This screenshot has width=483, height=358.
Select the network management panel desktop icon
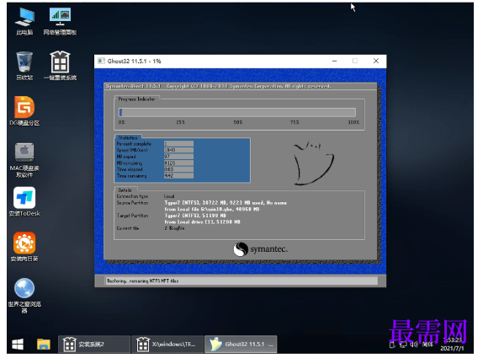(x=60, y=21)
